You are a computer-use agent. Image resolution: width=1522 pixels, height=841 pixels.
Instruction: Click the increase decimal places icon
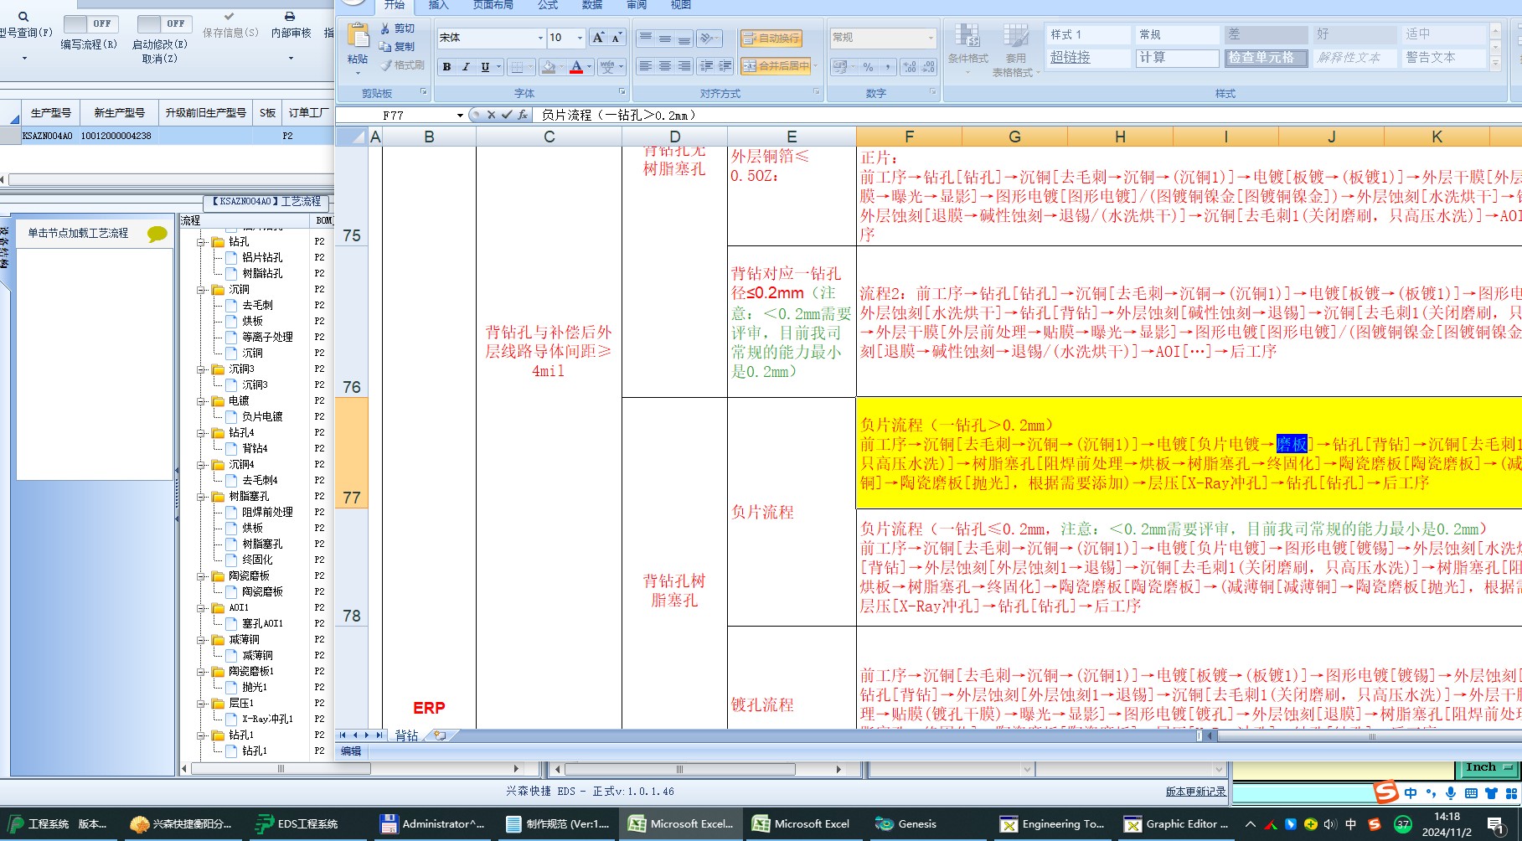tap(910, 67)
